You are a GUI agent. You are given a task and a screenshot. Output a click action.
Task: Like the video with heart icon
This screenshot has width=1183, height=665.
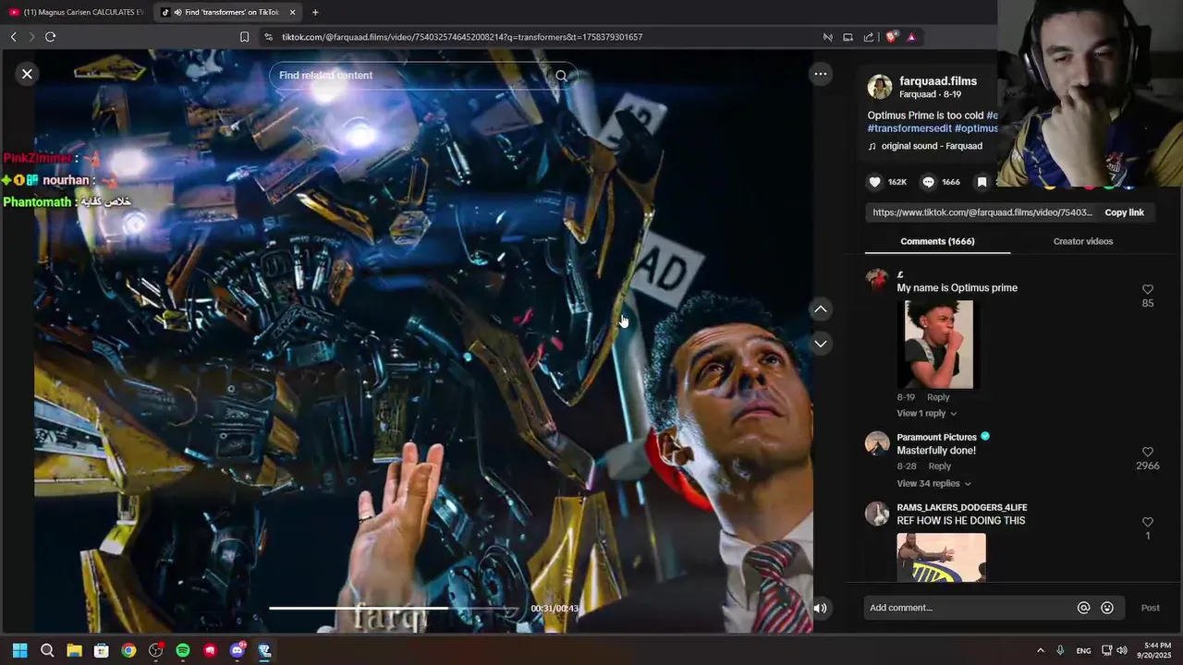[x=874, y=182]
